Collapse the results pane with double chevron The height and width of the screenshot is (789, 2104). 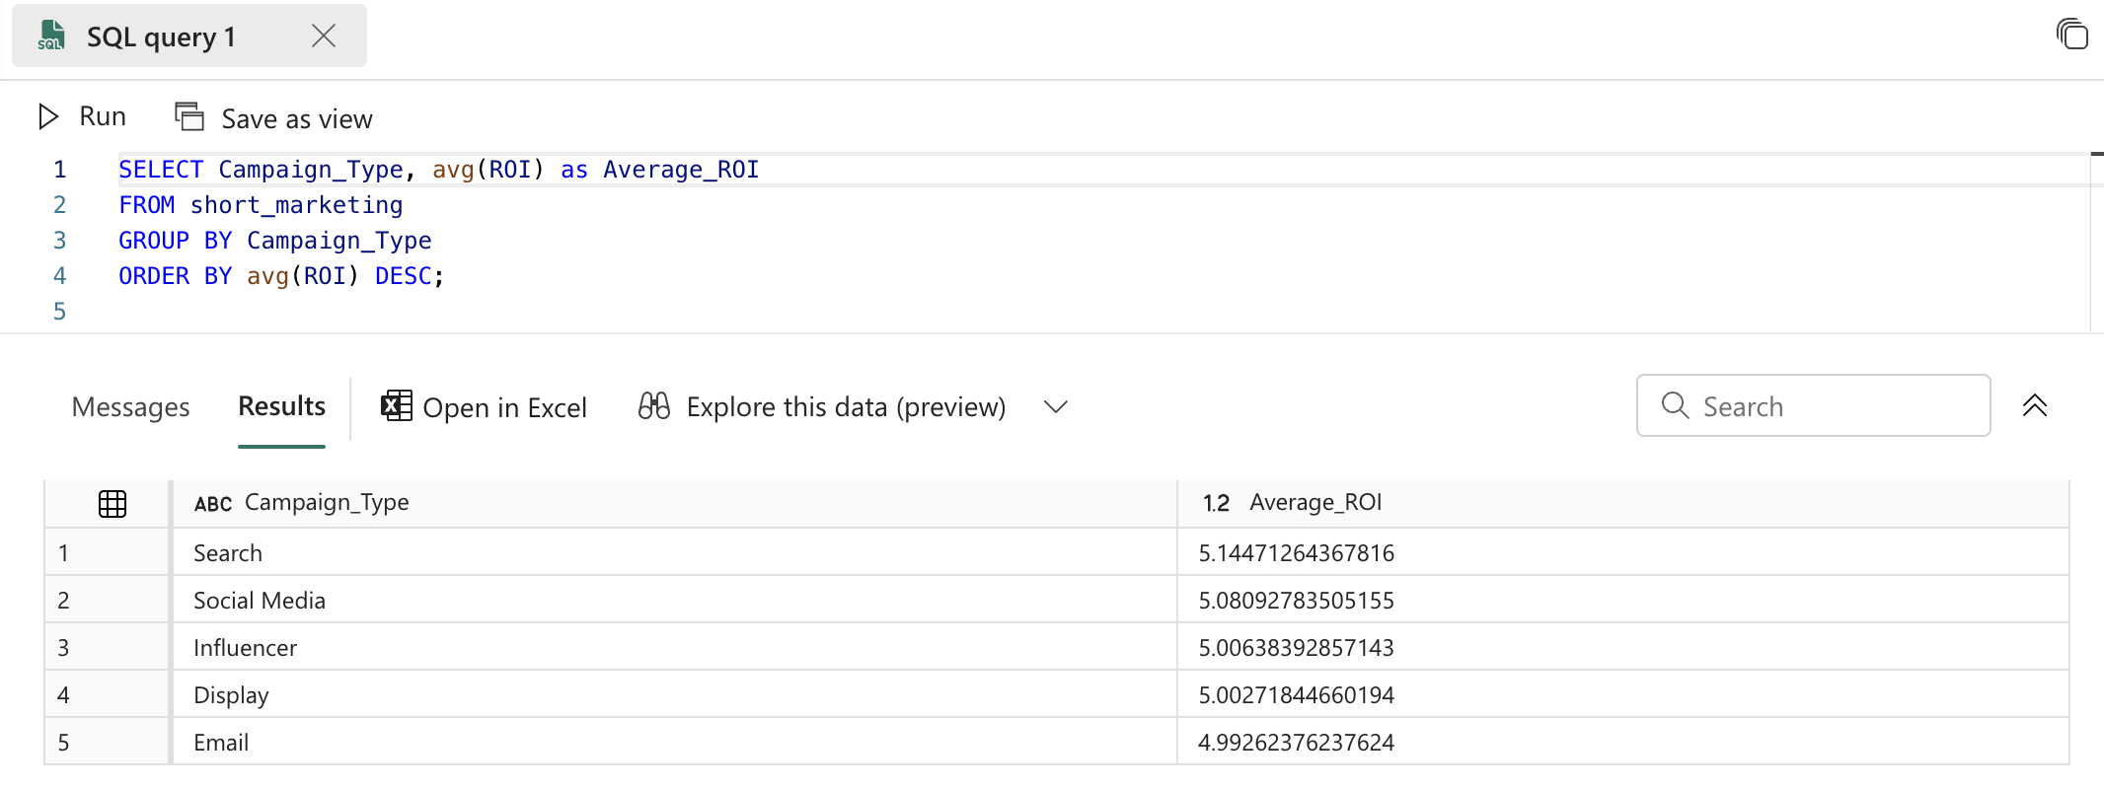tap(2035, 405)
